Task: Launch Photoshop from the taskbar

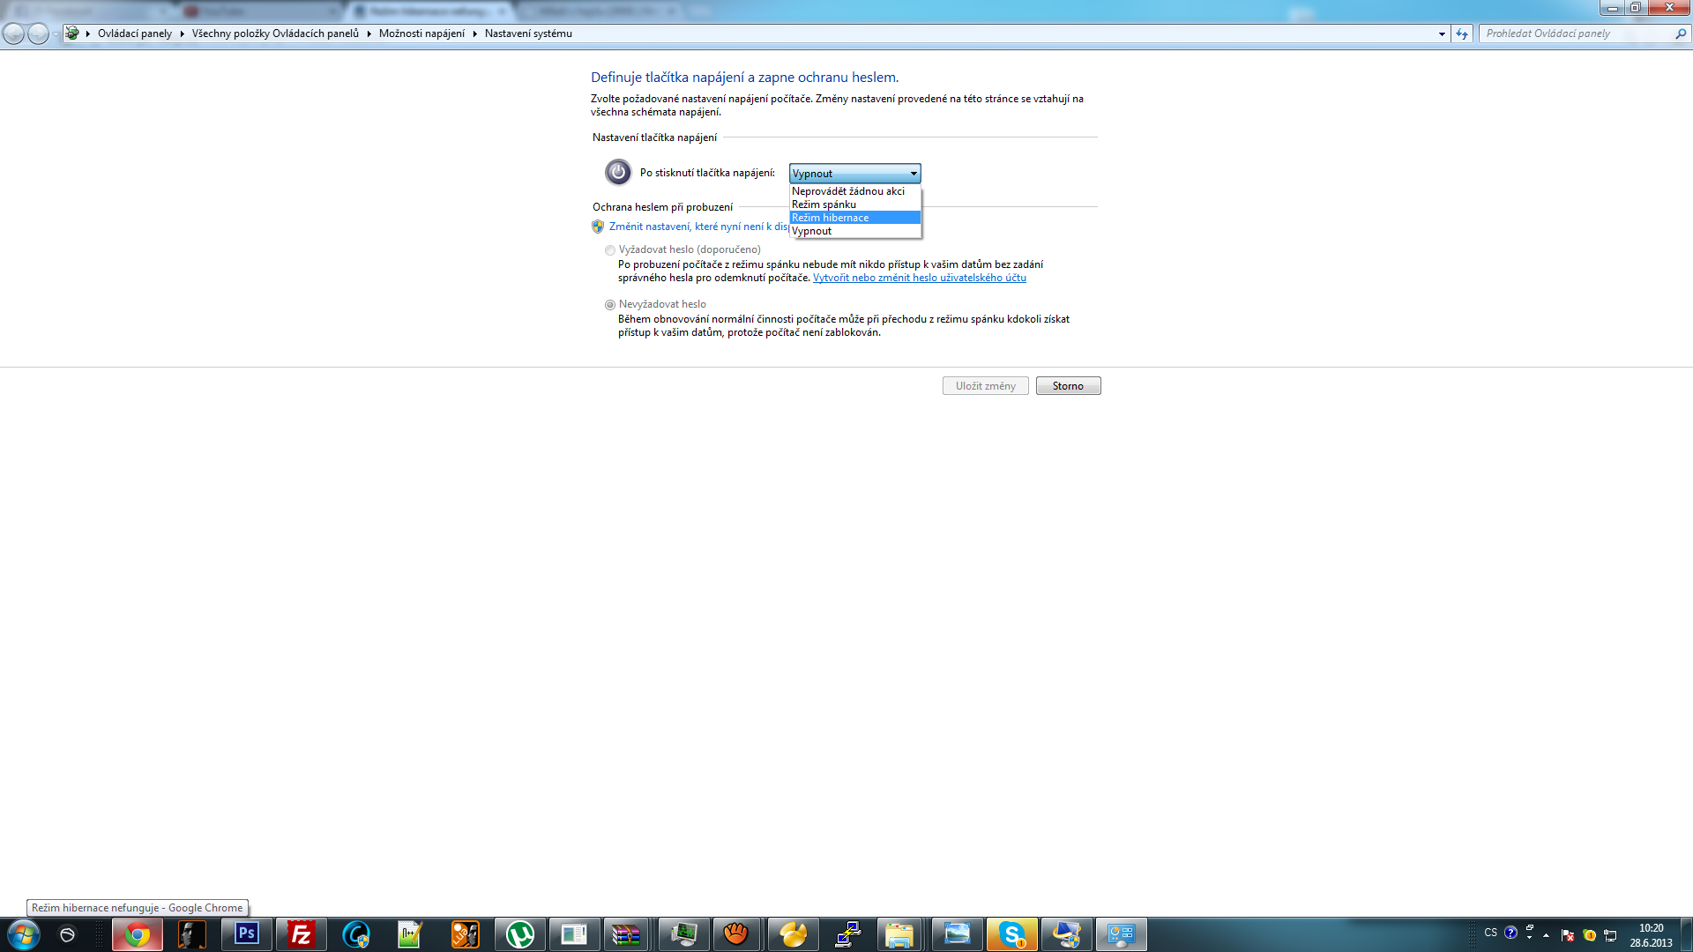Action: tap(246, 933)
